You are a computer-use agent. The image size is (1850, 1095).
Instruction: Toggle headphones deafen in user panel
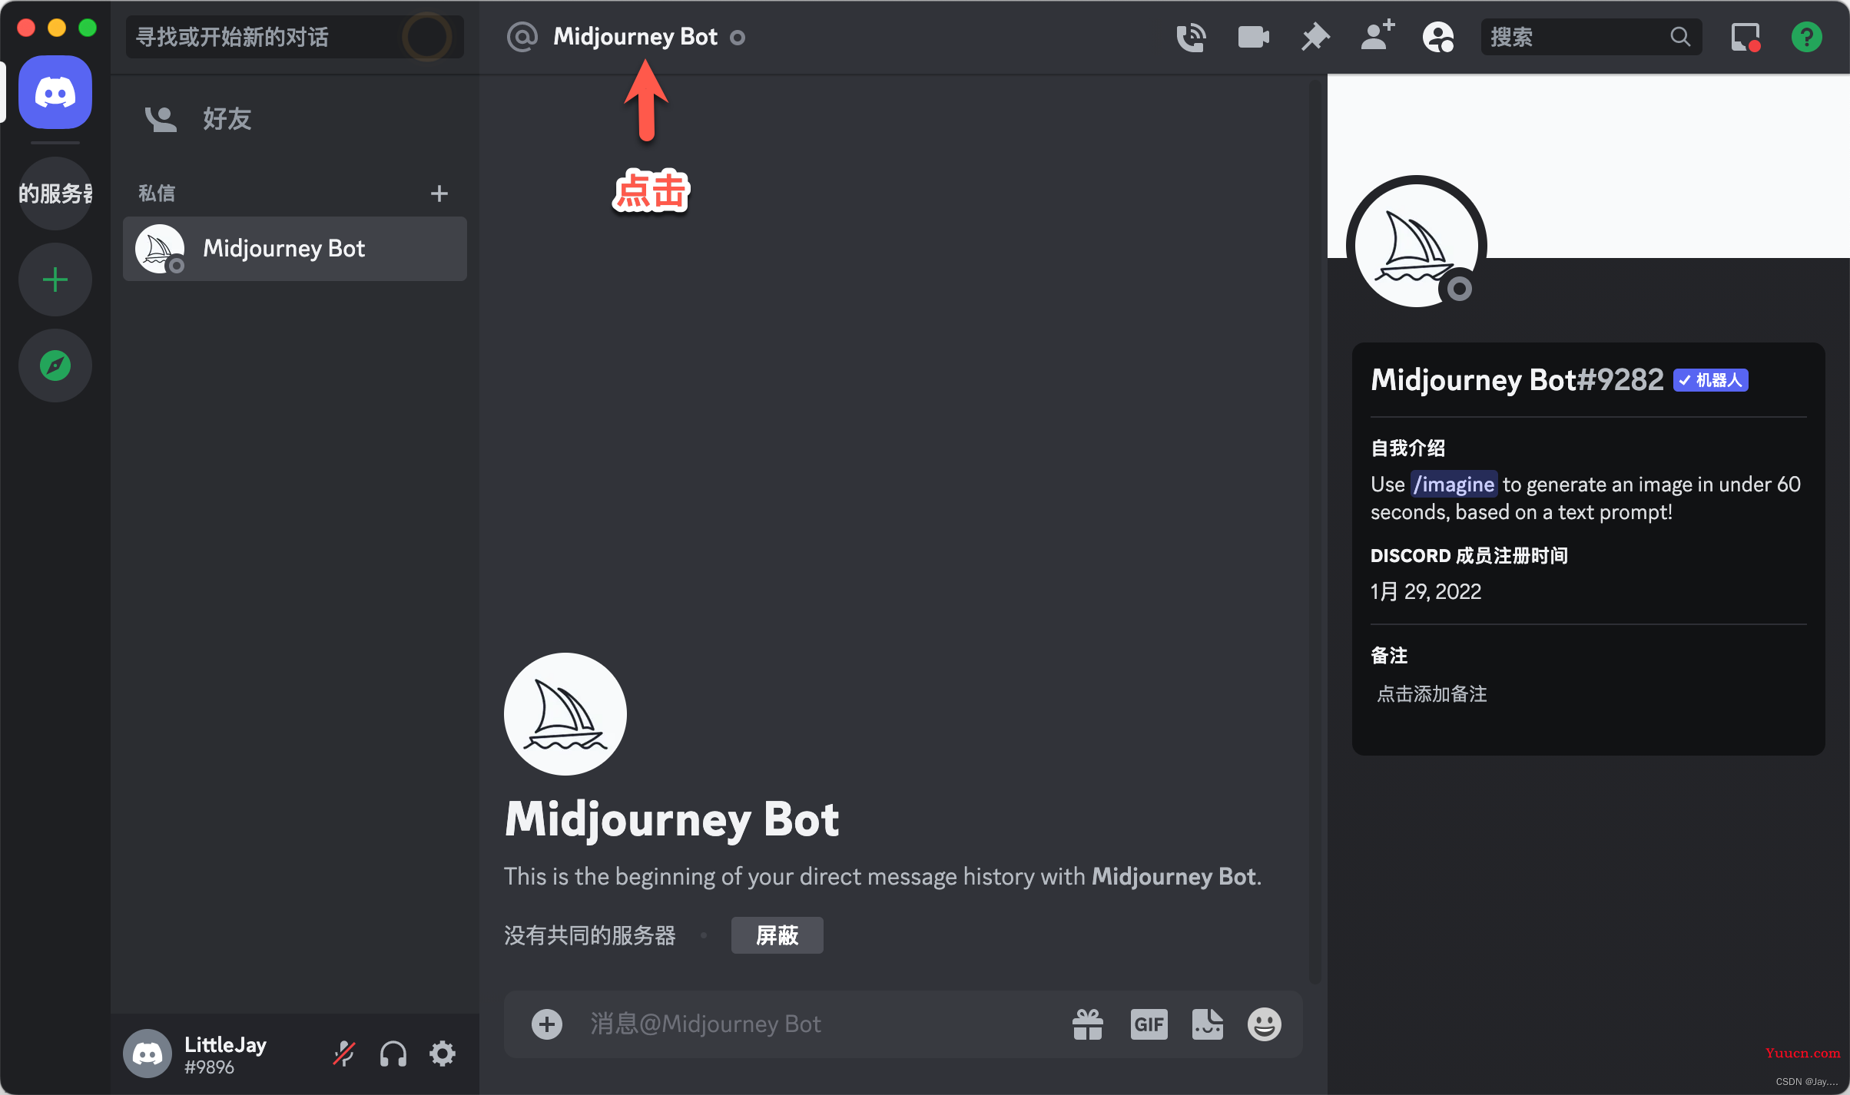393,1054
